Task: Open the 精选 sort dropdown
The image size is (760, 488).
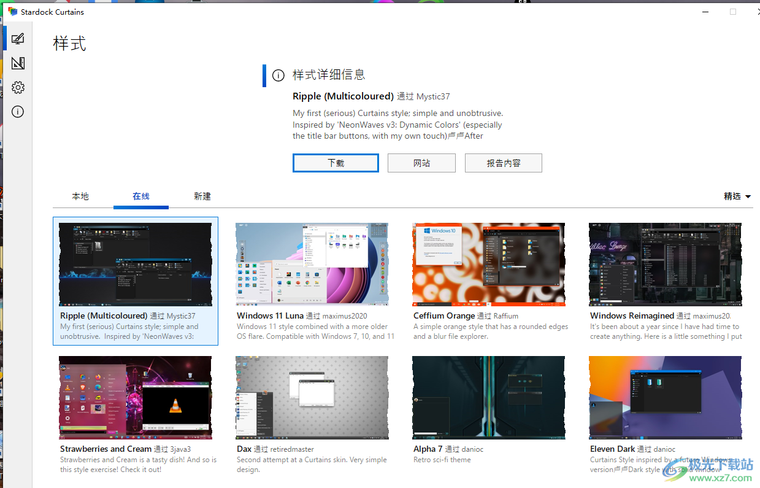Action: (x=737, y=196)
